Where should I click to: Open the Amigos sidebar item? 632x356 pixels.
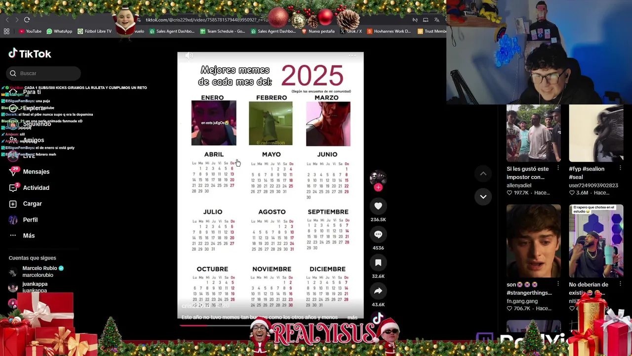[27, 140]
